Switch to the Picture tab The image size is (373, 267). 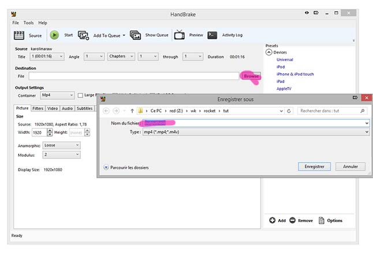coord(23,108)
